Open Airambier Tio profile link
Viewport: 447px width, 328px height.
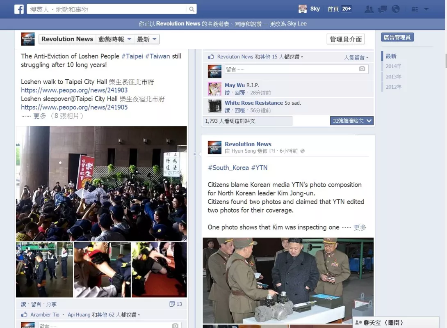click(45, 314)
